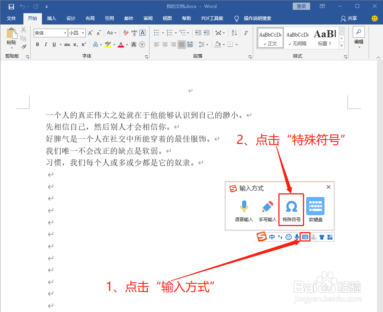Enable center text alignment
The image size is (383, 312).
click(165, 44)
